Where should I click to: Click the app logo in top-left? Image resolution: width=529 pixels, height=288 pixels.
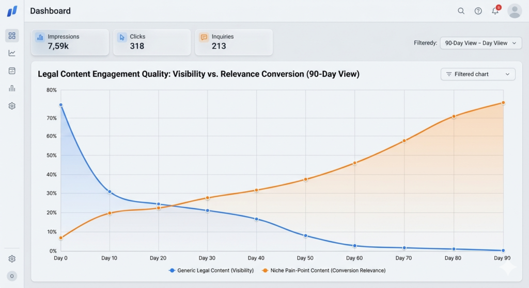pos(12,11)
